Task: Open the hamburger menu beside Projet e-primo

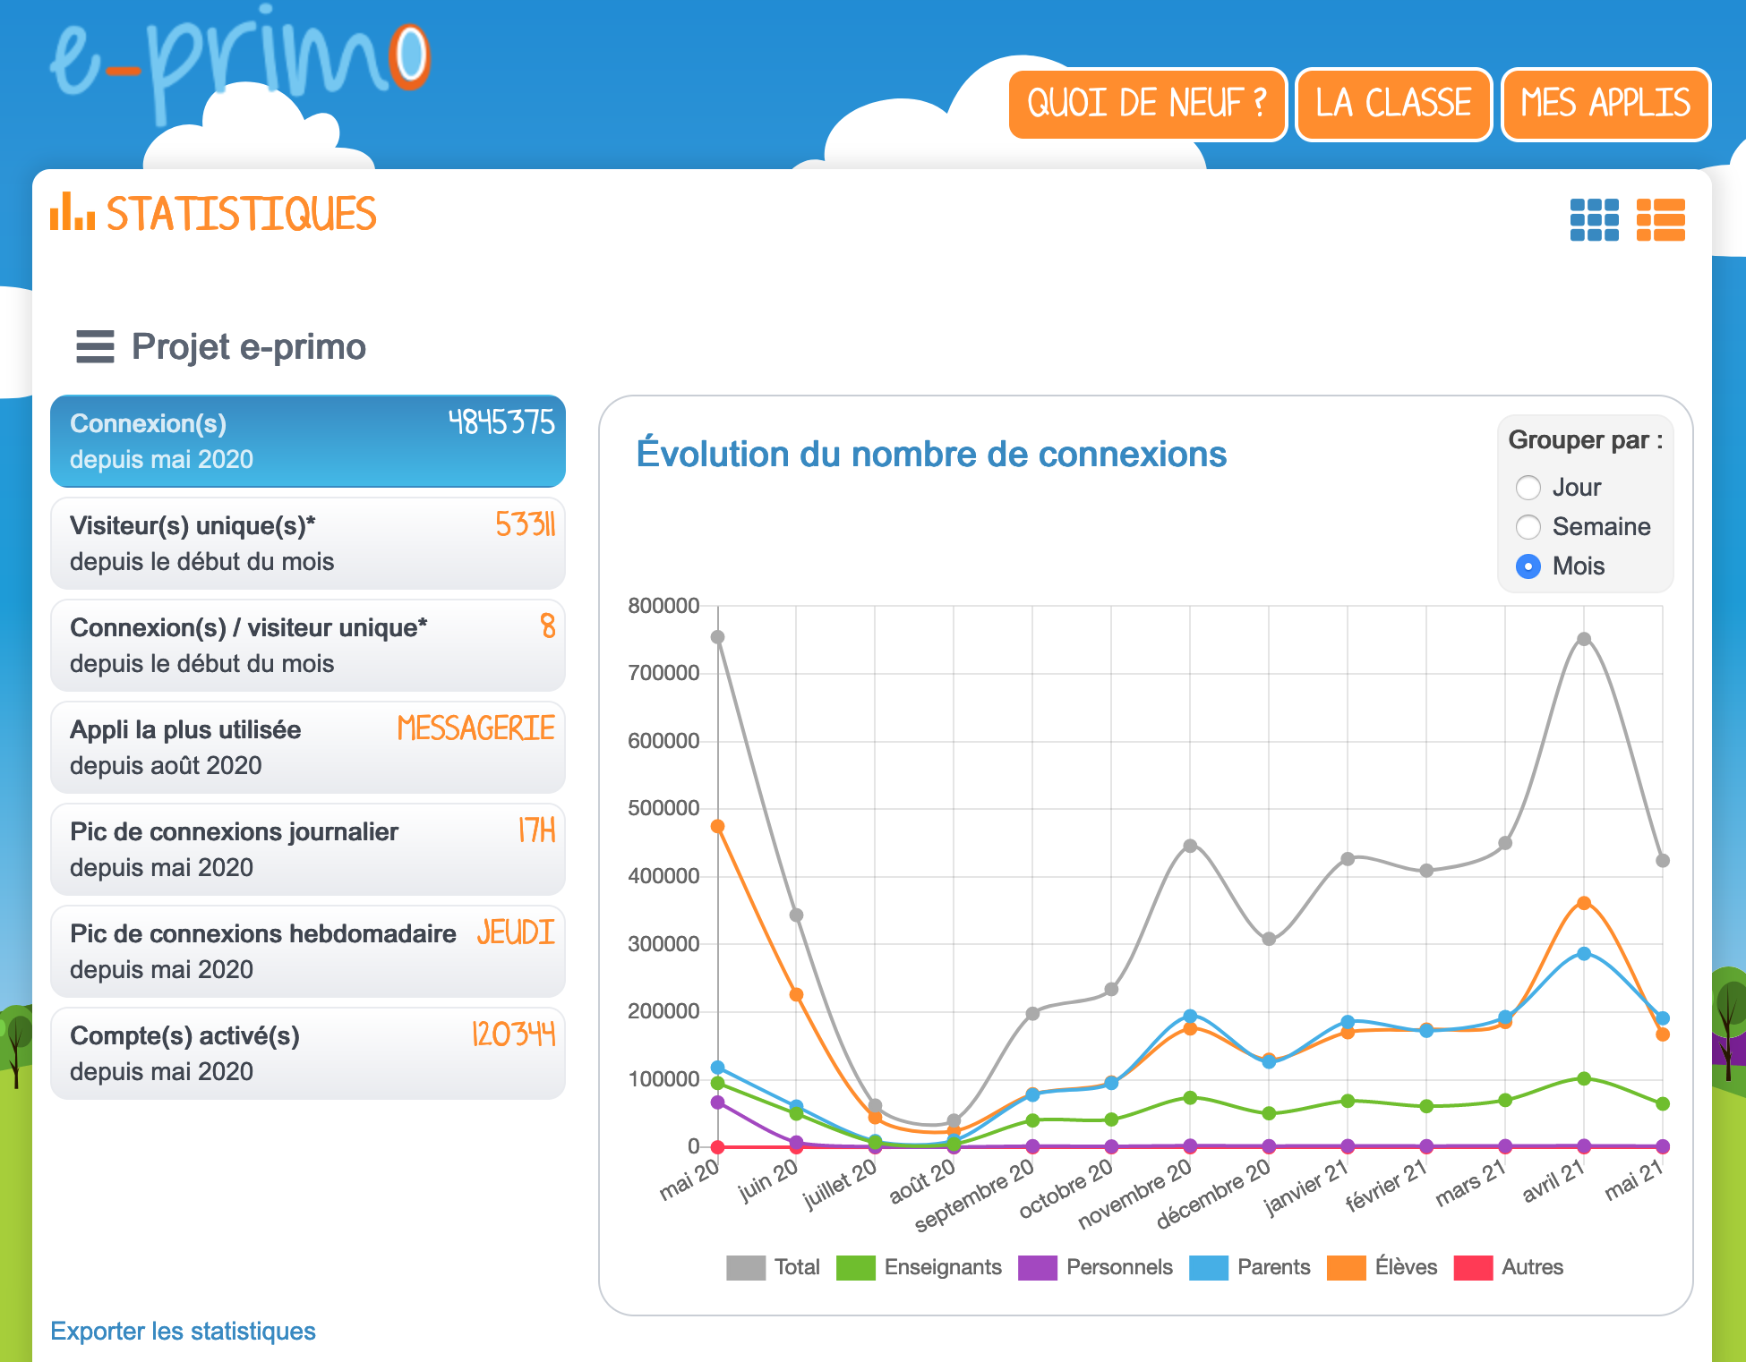Action: (95, 346)
